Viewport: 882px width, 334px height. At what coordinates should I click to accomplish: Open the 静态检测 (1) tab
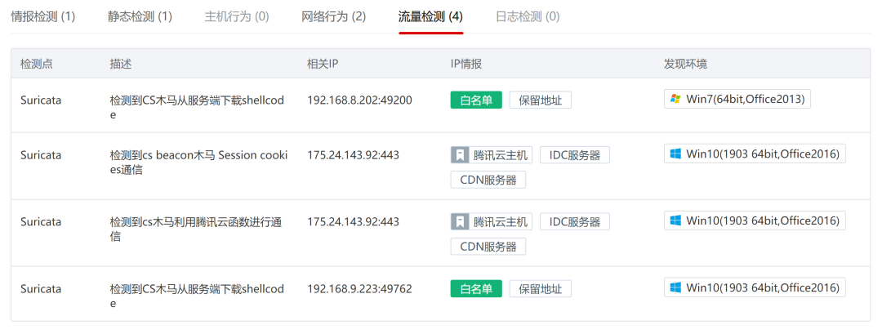140,17
